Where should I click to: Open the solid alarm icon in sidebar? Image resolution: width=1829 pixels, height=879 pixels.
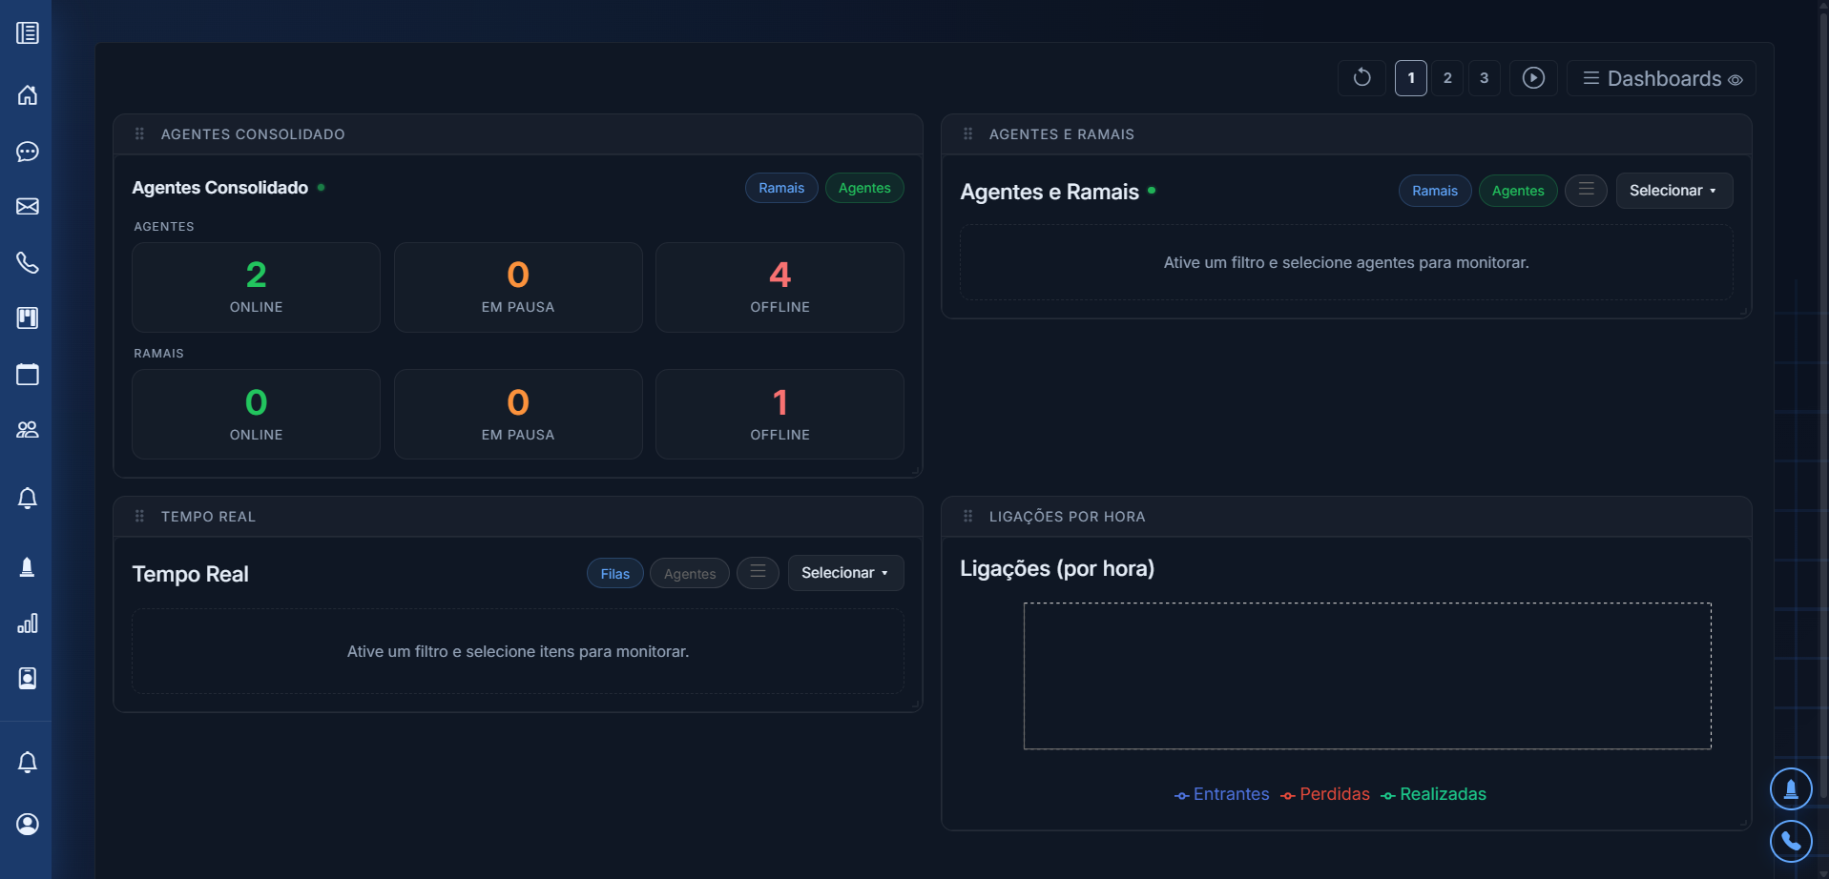(28, 567)
